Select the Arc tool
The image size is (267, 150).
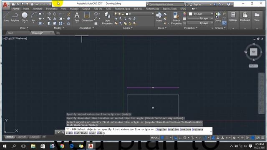coord(33,17)
